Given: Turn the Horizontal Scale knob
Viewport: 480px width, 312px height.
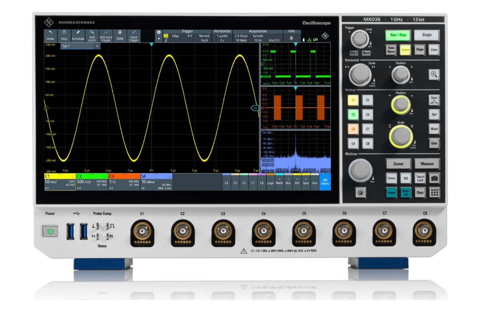Looking at the screenshot, I should 360,74.
